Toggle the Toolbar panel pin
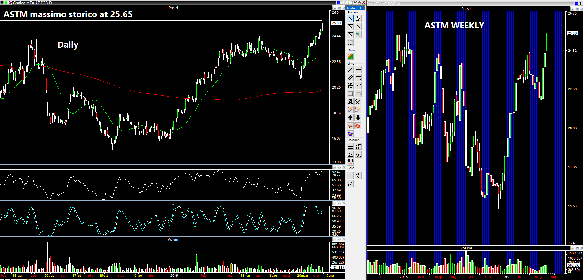This screenshot has height=280, width=583. [x=360, y=8]
